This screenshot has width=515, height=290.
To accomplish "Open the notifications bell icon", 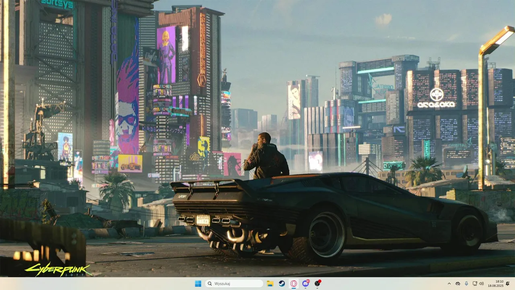I will [508, 284].
